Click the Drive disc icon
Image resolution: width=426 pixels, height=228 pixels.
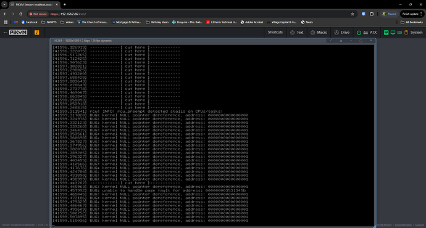(336, 33)
